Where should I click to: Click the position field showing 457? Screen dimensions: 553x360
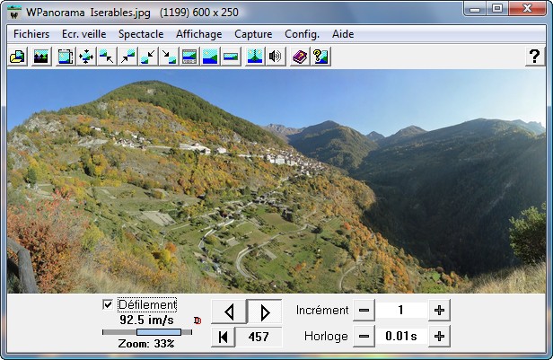260,337
